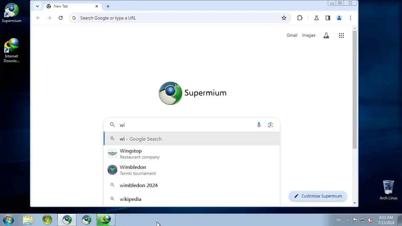Select the New Tab tab
402x226 pixels.
pos(72,6)
